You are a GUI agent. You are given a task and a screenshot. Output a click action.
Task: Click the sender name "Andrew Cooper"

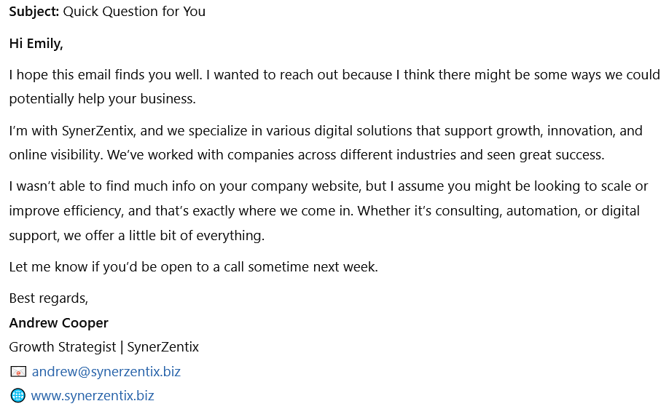coord(59,323)
